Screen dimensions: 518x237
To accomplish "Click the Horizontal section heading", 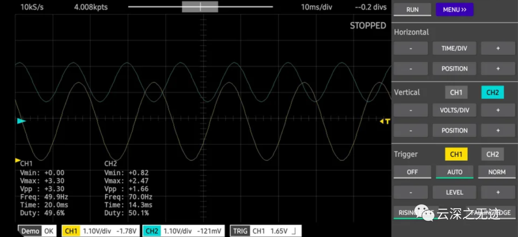I will coord(412,32).
